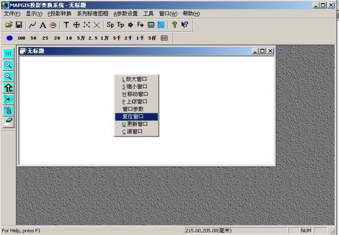Click the save floppy disk icon
Image resolution: width=339 pixels, height=235 pixels.
coord(19,25)
